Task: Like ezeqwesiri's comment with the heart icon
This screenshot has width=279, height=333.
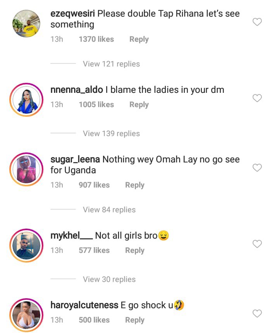Action: [x=257, y=22]
